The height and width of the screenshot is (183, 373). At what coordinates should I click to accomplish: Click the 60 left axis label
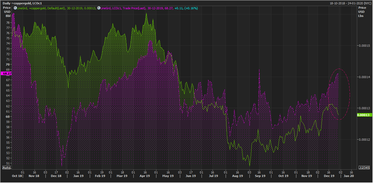8,117
